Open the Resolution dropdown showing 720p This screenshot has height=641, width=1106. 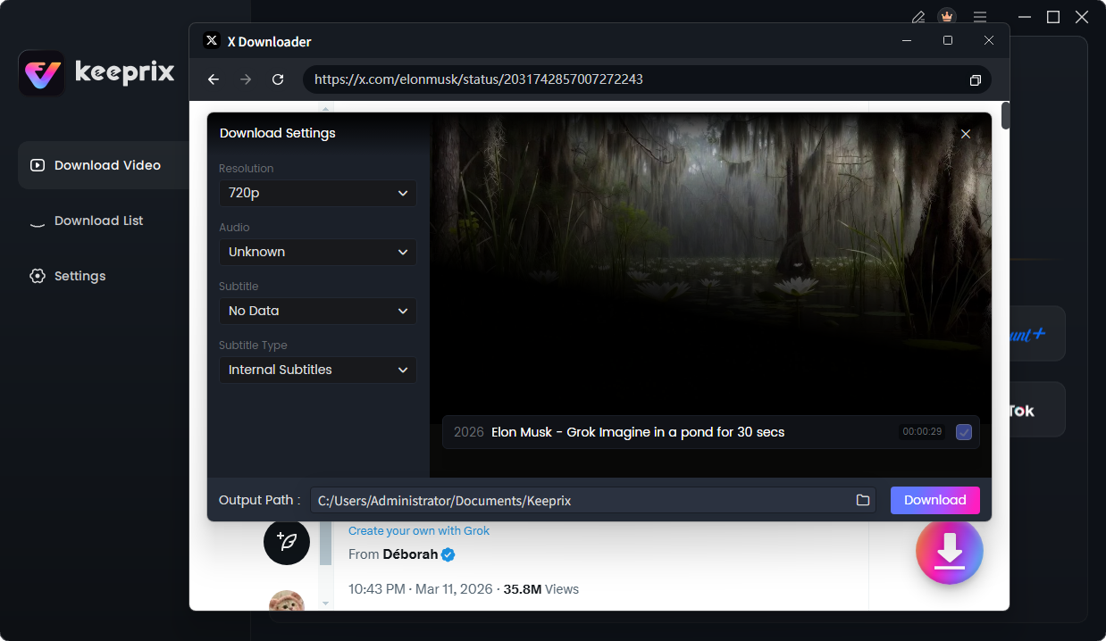click(x=317, y=193)
